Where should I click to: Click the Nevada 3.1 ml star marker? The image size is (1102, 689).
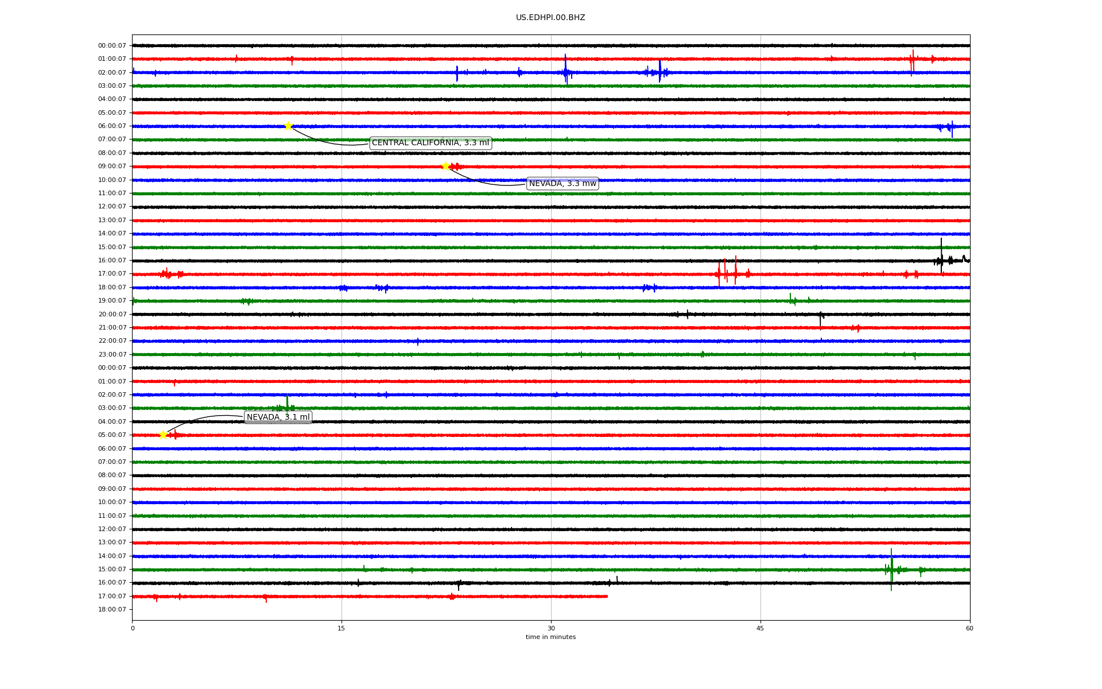tap(163, 435)
